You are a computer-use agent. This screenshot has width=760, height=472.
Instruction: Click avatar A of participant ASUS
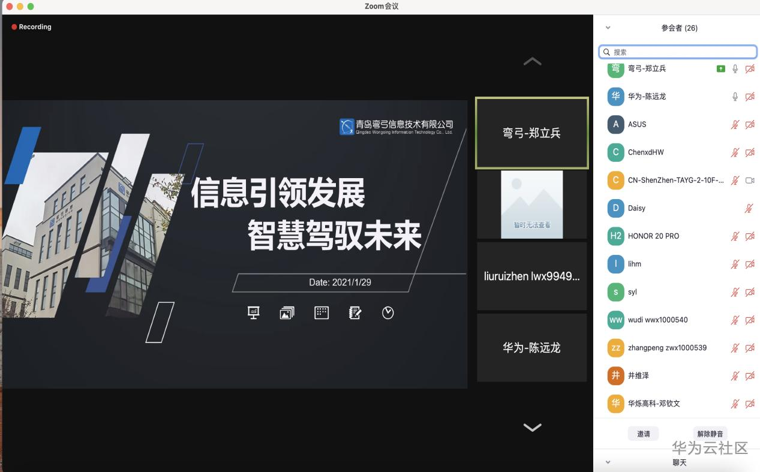point(616,125)
